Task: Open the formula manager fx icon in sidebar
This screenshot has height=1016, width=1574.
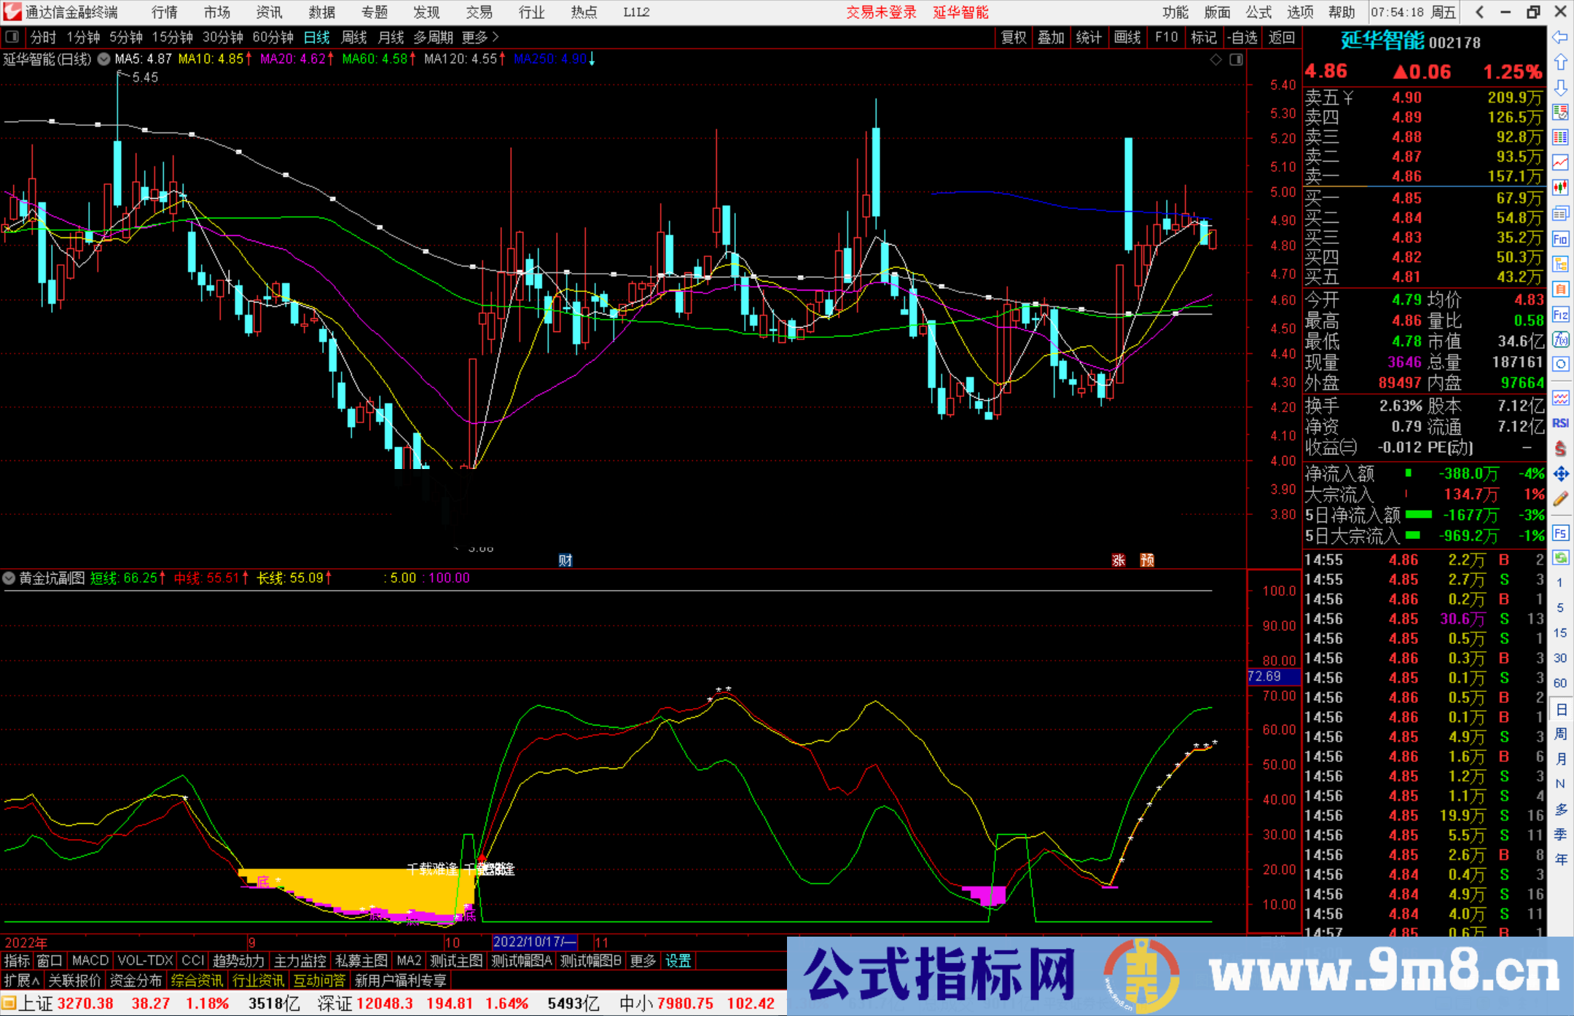Action: click(x=1561, y=339)
